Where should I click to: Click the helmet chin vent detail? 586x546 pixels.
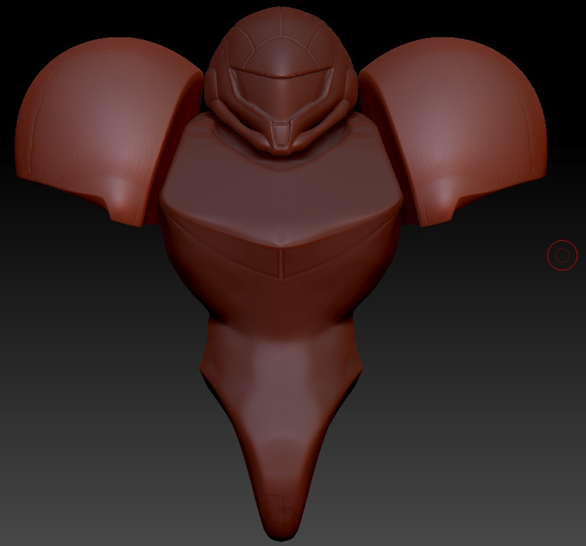[281, 135]
